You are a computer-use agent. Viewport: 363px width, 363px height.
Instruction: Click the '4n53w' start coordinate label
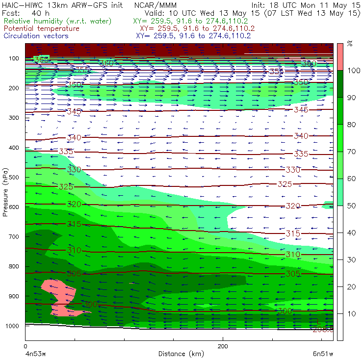[x=35, y=354]
